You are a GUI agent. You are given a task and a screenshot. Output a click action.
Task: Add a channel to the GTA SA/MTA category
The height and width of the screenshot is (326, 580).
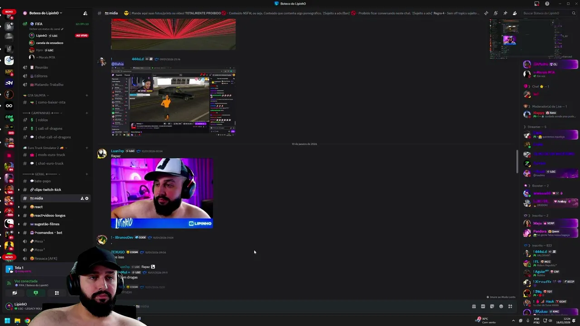click(x=87, y=96)
